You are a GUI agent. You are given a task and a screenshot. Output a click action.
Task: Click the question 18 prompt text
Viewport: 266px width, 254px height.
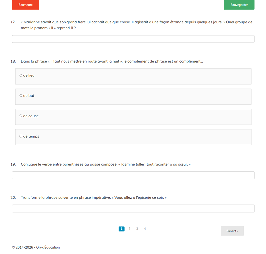(x=112, y=62)
